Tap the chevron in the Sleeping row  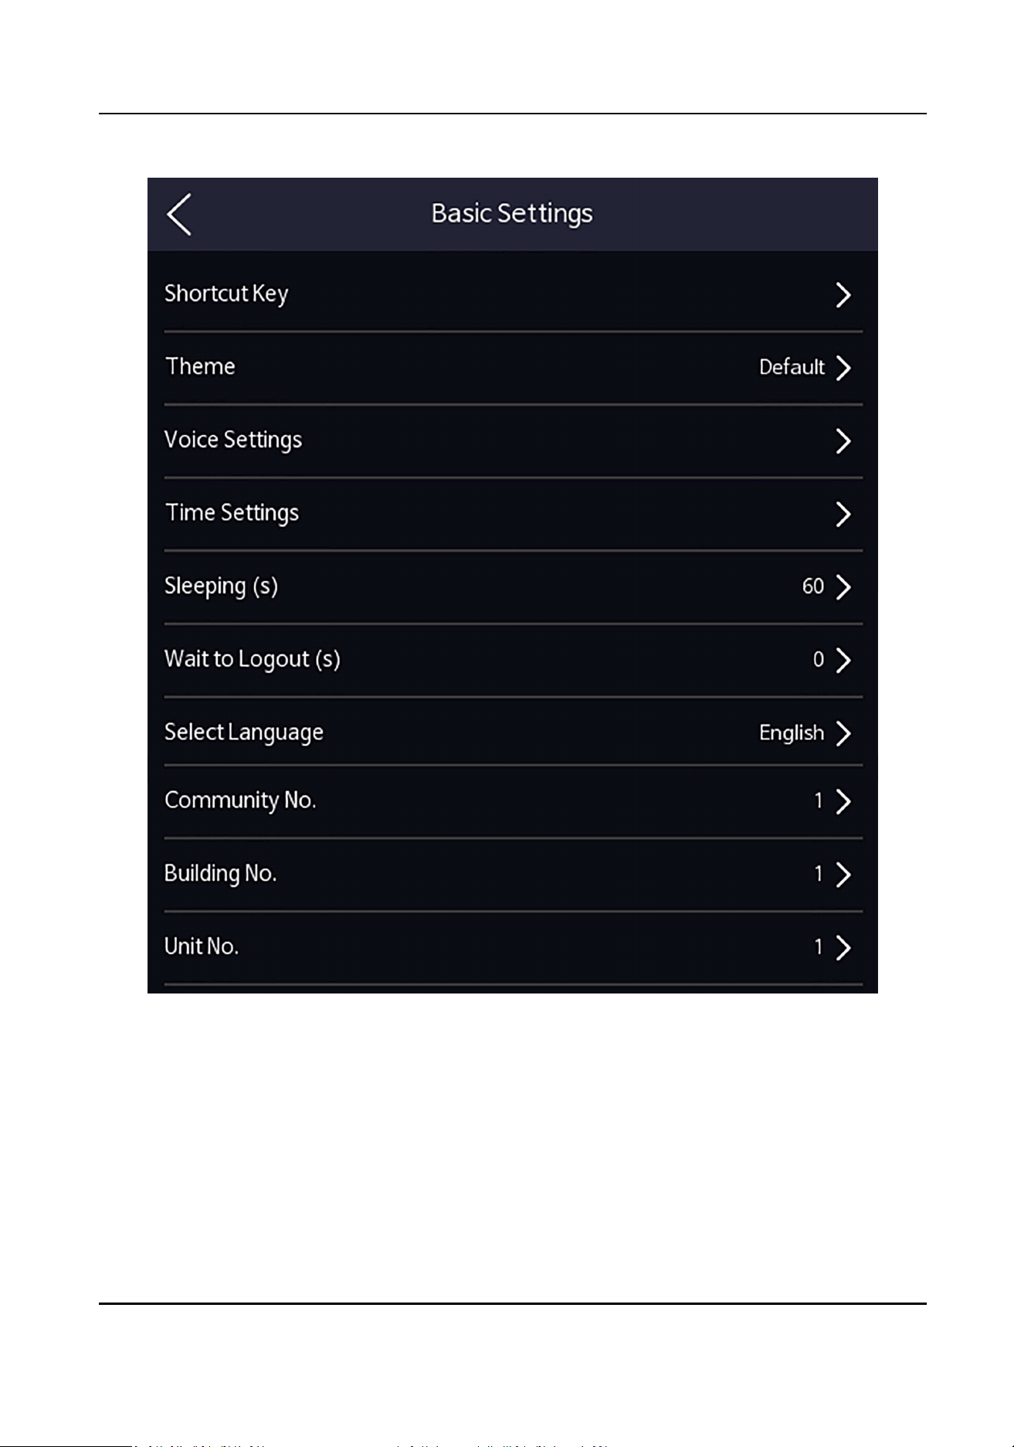click(843, 587)
